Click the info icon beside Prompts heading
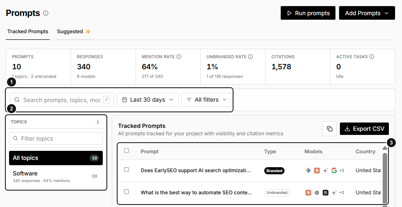Viewport: 402px width, 207px height. [46, 13]
